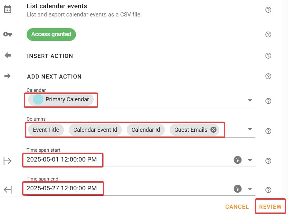Click the help icon beside the Columns field
The image size is (288, 216).
coord(268,131)
